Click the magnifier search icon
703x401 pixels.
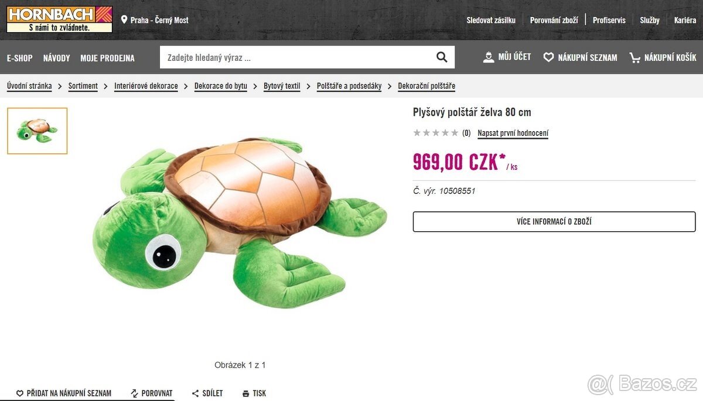442,57
